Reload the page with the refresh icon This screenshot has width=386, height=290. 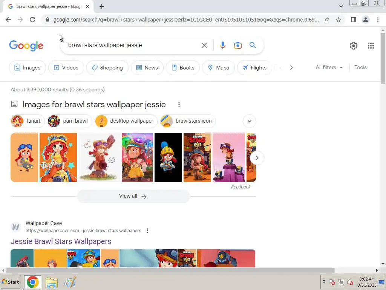[x=32, y=20]
